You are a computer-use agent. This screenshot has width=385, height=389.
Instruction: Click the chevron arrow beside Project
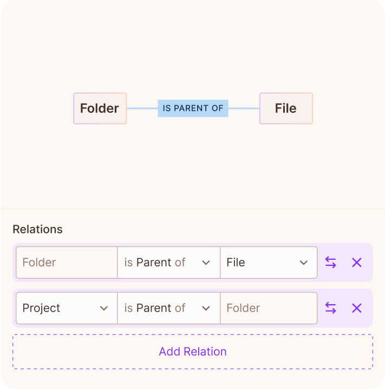(x=104, y=308)
